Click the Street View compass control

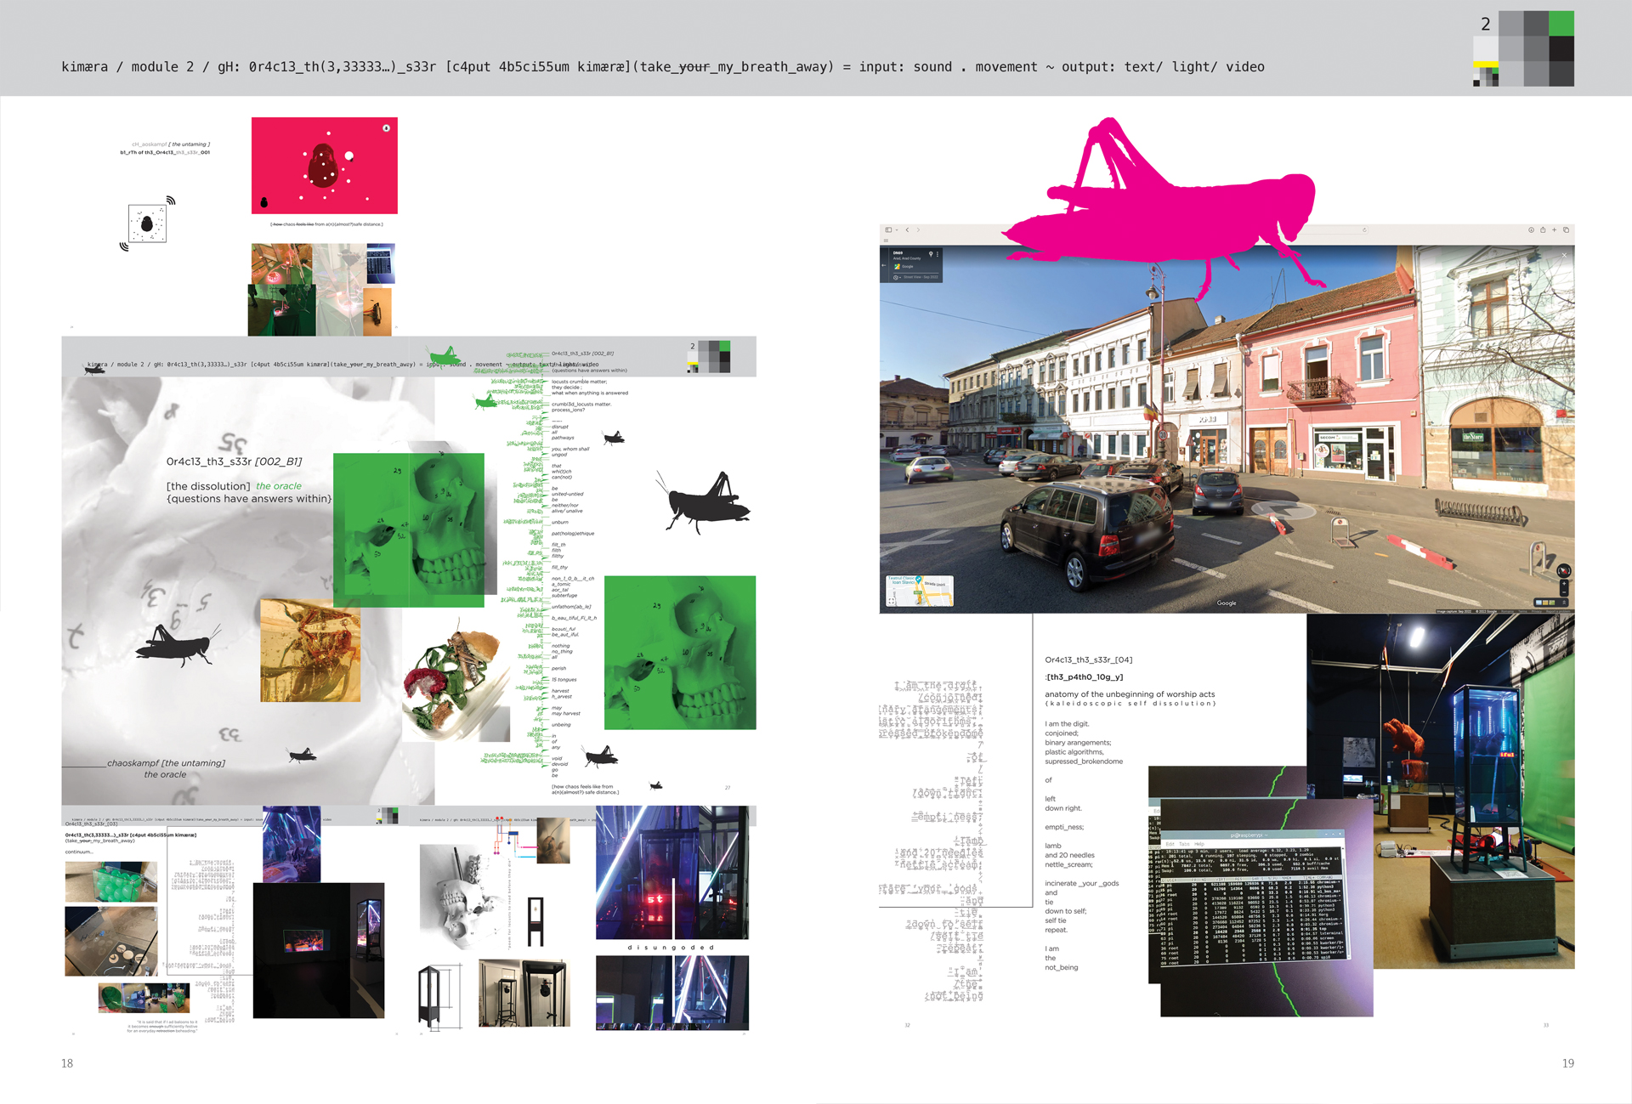[x=1564, y=570]
